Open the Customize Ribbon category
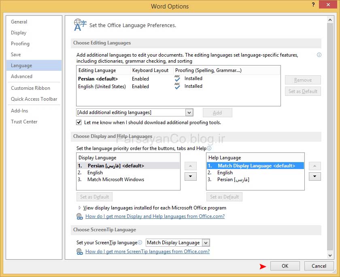Screen dimensions: 340x277 tap(30, 88)
